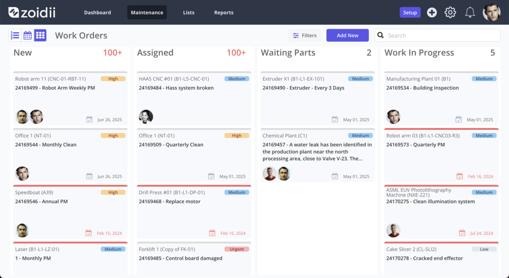Click asset name Robot arm 03 (B1-L1-CNC03-R3)

tap(423, 135)
